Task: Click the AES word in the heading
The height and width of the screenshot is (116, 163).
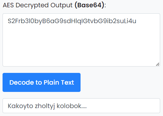Action: click(x=8, y=5)
